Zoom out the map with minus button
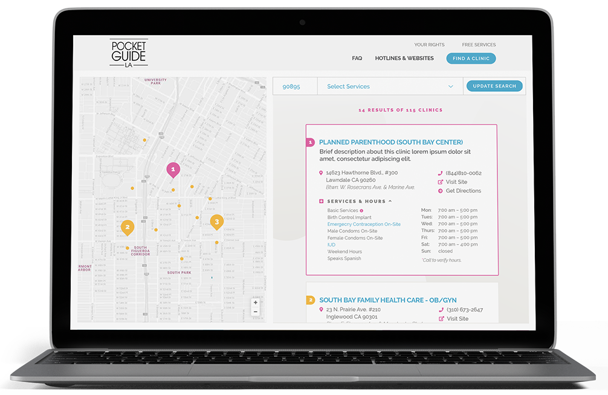The width and height of the screenshot is (608, 395). tap(256, 312)
